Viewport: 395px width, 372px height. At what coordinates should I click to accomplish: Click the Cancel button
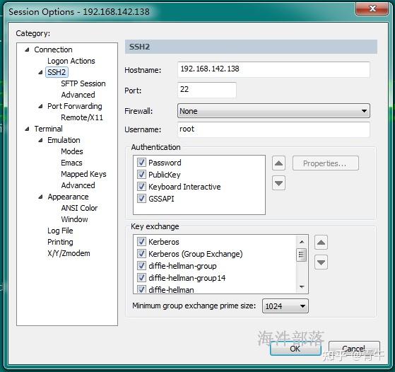coord(354,349)
